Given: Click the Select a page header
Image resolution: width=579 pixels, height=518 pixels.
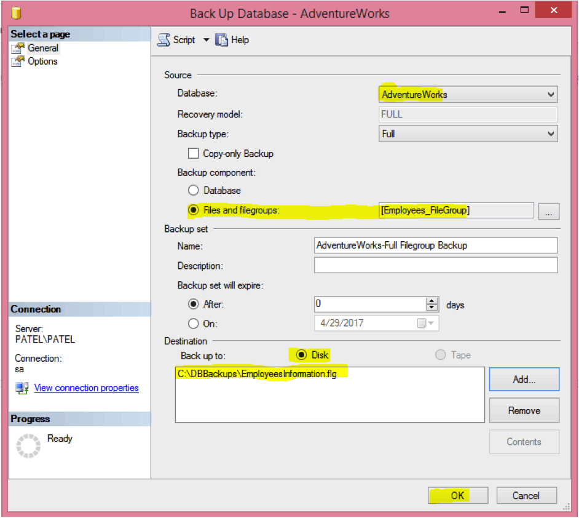Looking at the screenshot, I should tap(79, 34).
